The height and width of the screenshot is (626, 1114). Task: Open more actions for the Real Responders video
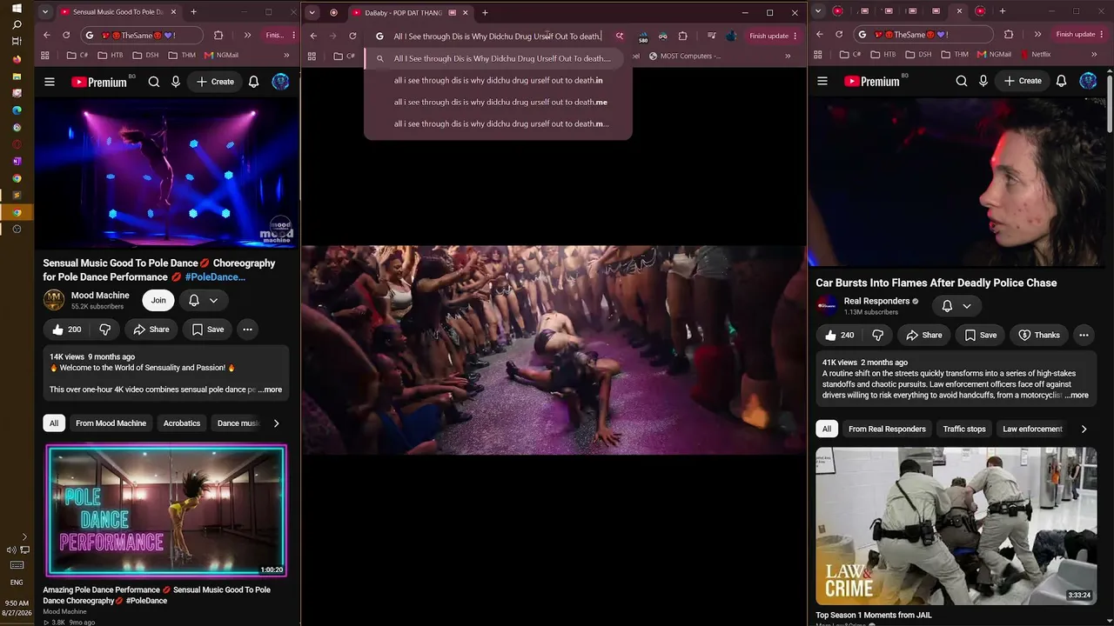pyautogui.click(x=1084, y=335)
